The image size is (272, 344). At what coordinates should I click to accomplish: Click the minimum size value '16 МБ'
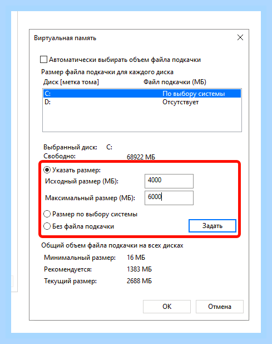click(x=136, y=258)
